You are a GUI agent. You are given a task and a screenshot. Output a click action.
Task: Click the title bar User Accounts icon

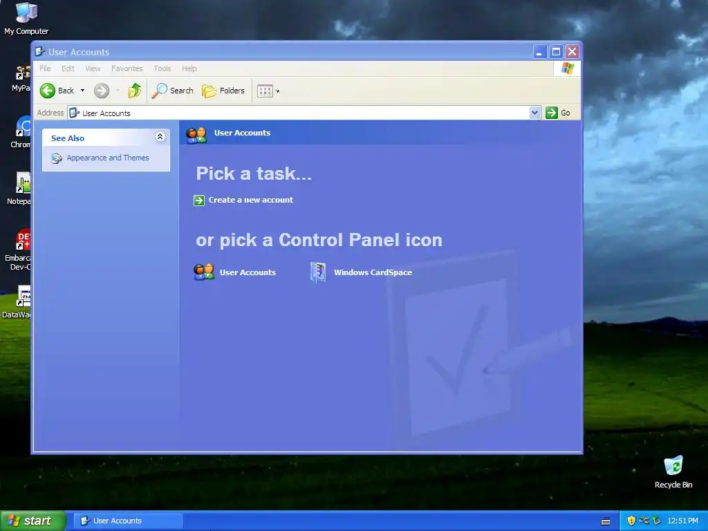[39, 51]
